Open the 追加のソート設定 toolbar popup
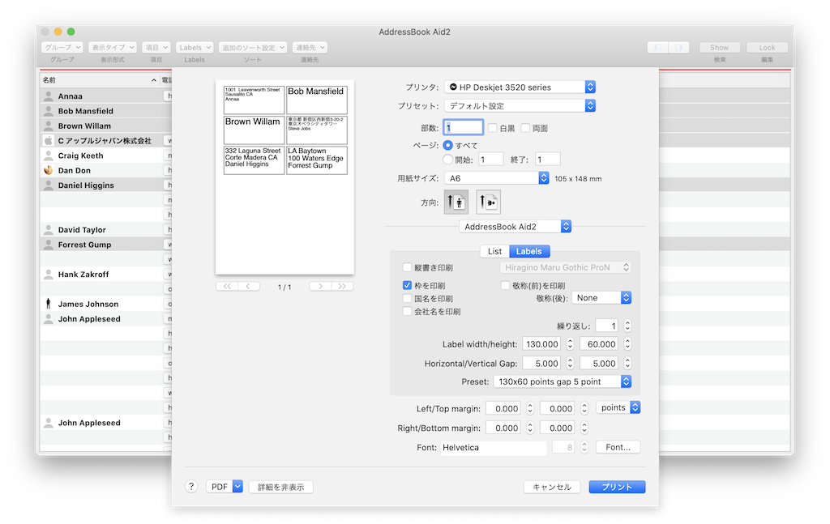 pyautogui.click(x=253, y=48)
